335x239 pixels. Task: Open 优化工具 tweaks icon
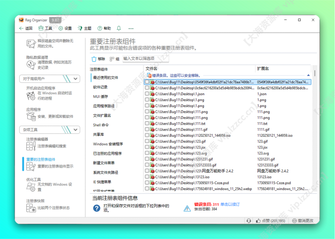pyautogui.click(x=31, y=187)
